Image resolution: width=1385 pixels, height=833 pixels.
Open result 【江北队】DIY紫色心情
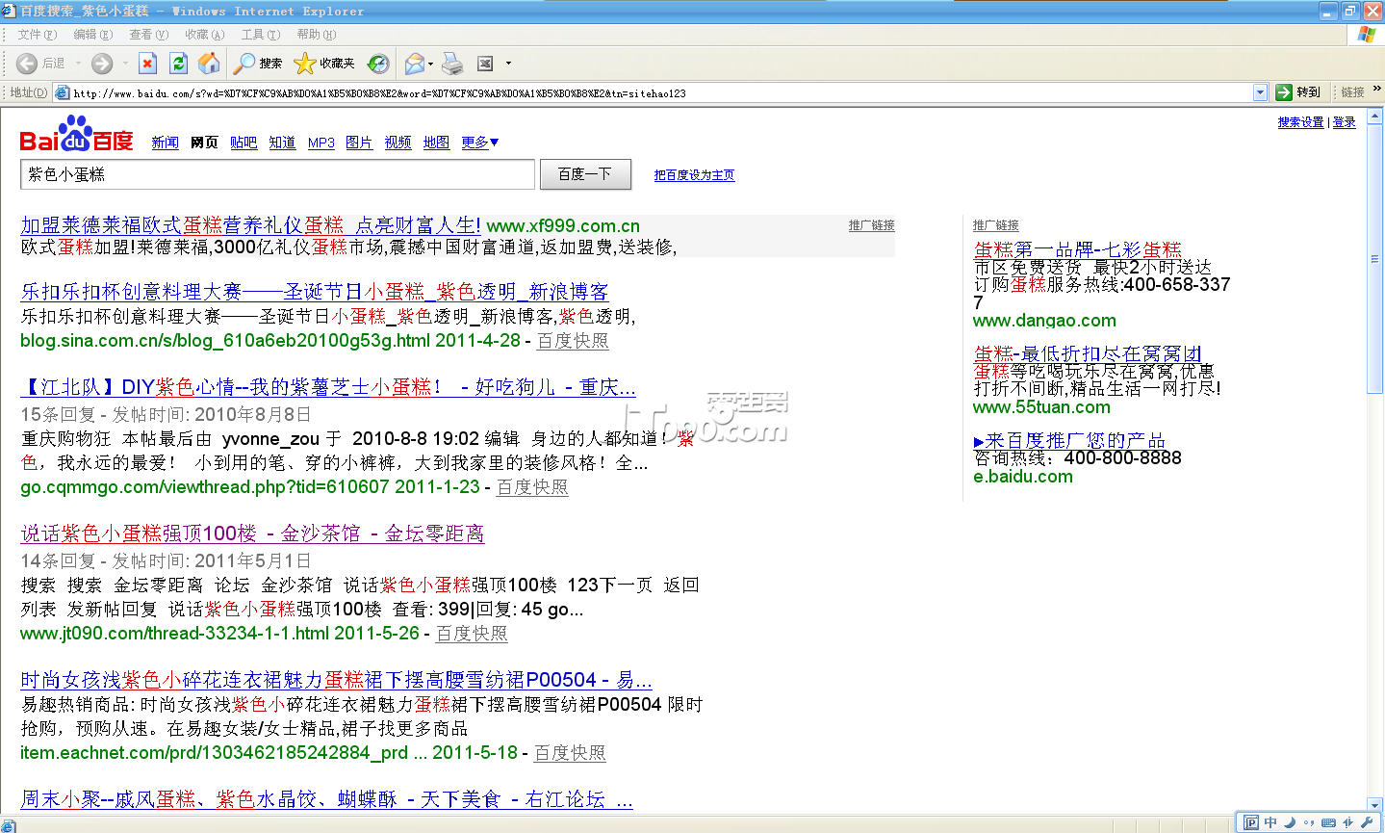[x=328, y=387]
